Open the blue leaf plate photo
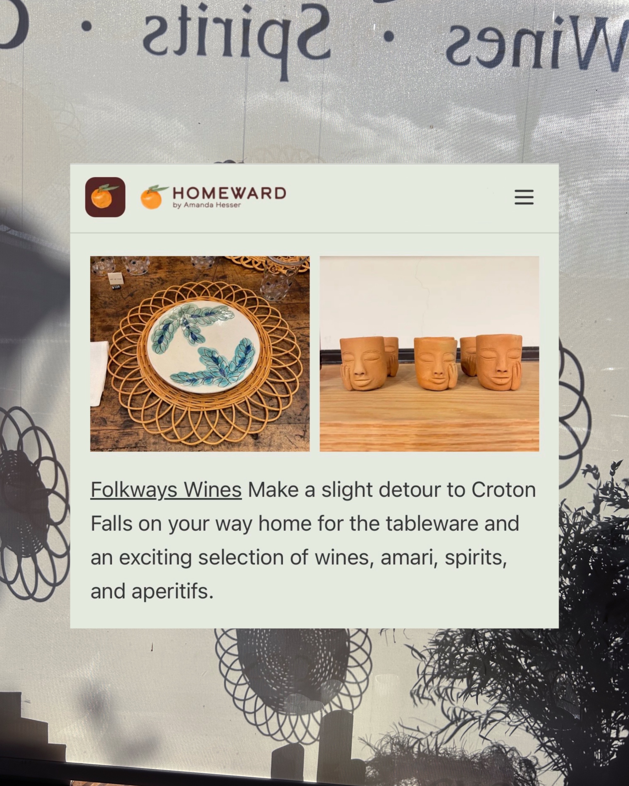 coord(200,354)
